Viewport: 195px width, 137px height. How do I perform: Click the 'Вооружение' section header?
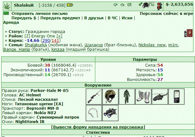tap(98, 85)
